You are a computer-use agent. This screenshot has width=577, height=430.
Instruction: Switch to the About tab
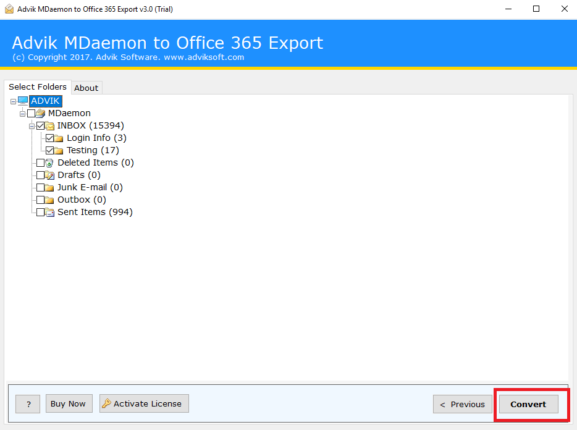click(x=86, y=88)
